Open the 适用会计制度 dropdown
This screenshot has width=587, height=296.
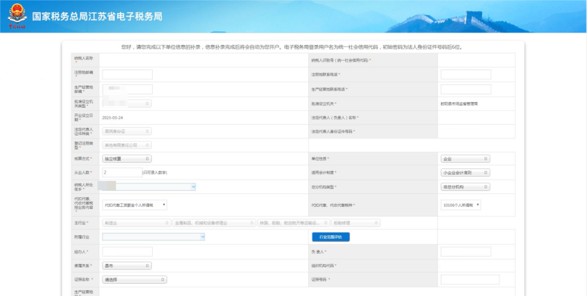point(465,173)
